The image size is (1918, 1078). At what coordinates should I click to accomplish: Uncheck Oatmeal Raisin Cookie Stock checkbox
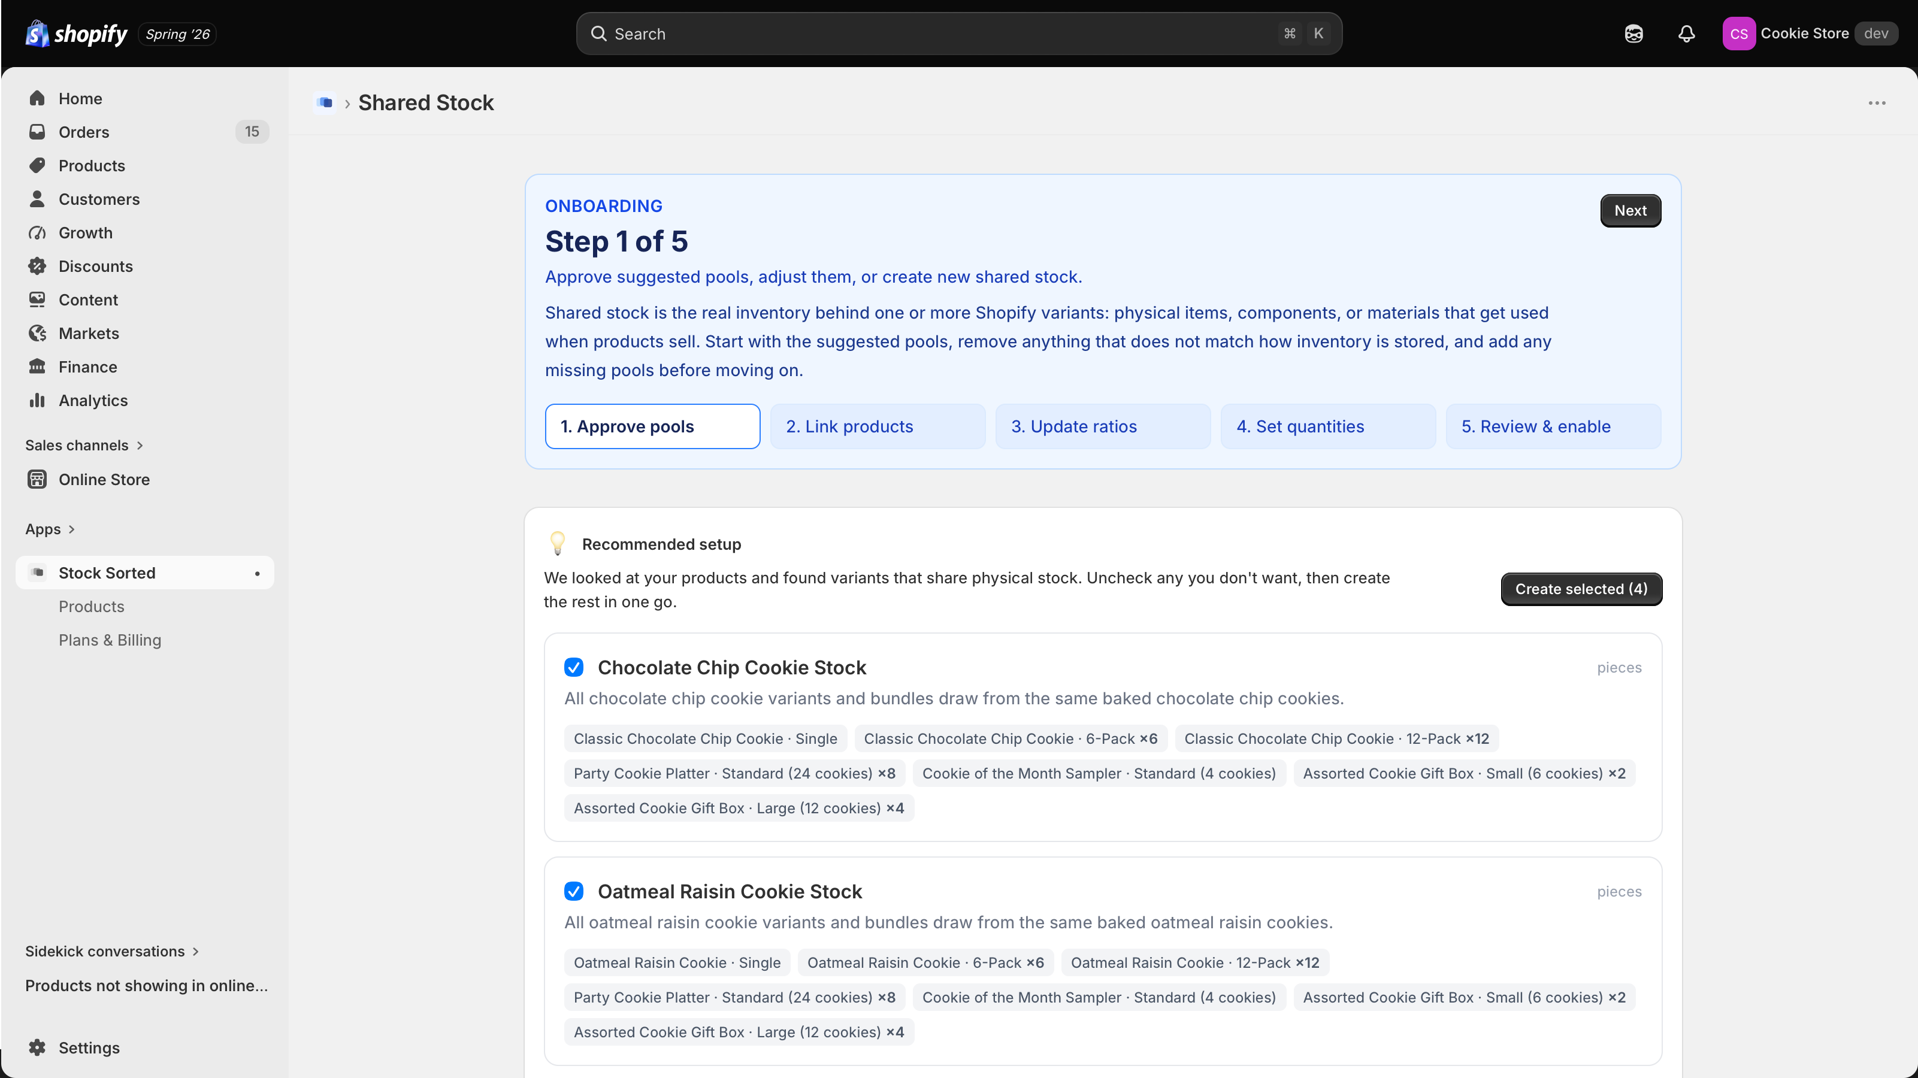click(x=573, y=891)
